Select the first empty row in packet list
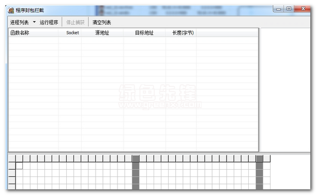 click(x=133, y=40)
